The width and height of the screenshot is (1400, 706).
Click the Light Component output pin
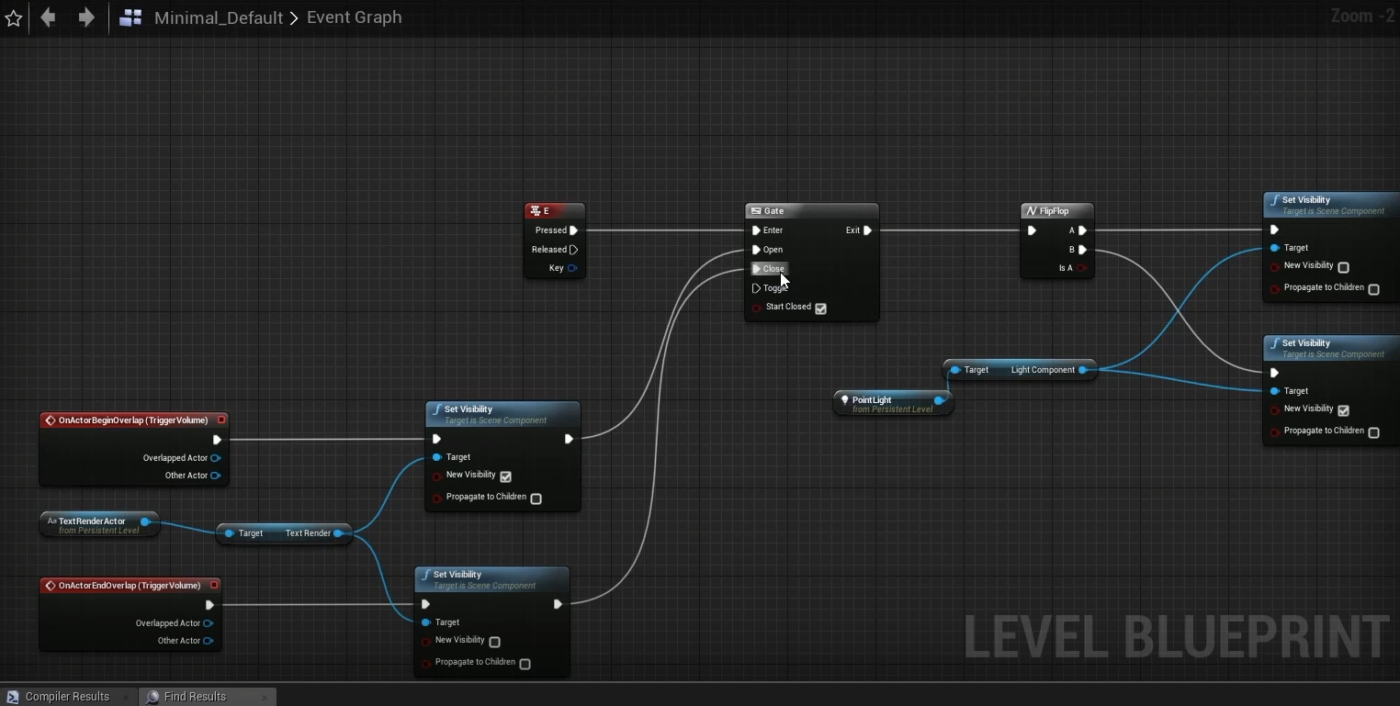1083,370
